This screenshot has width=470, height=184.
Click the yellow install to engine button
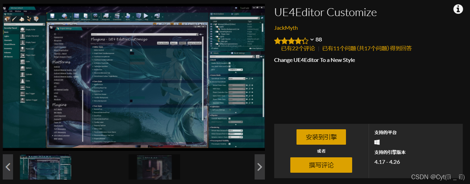coord(321,137)
